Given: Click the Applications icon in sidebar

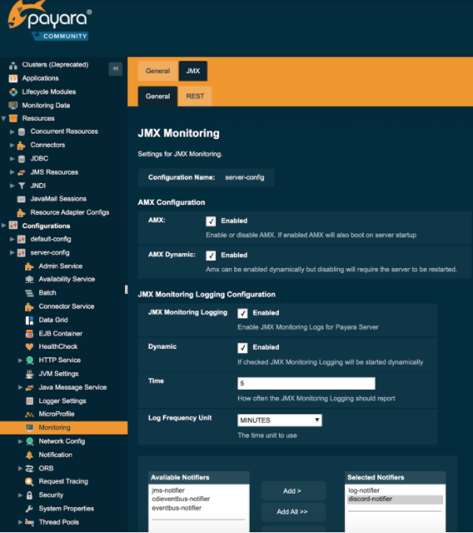Looking at the screenshot, I should 13,79.
